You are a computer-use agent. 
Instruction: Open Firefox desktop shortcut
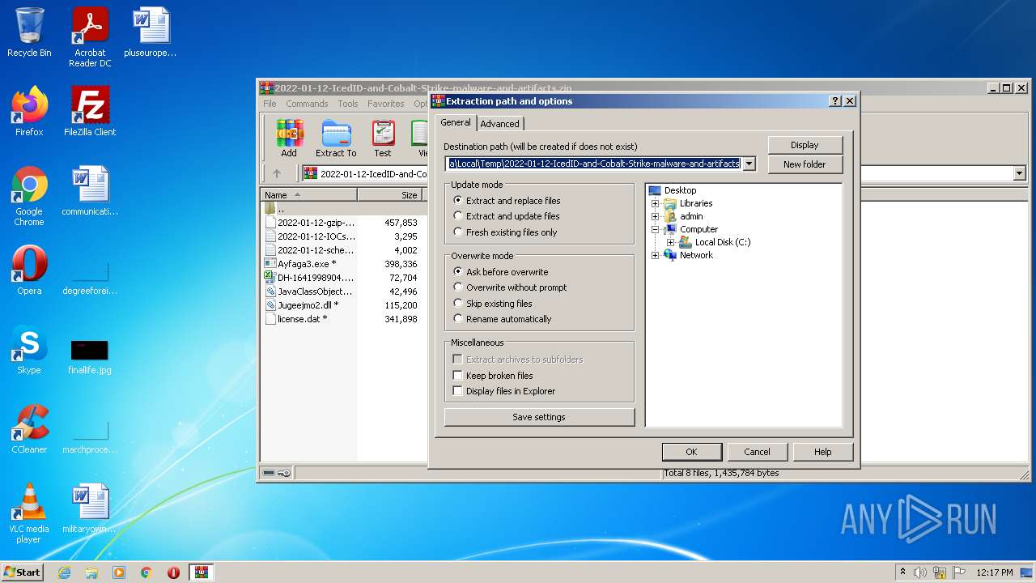click(29, 112)
